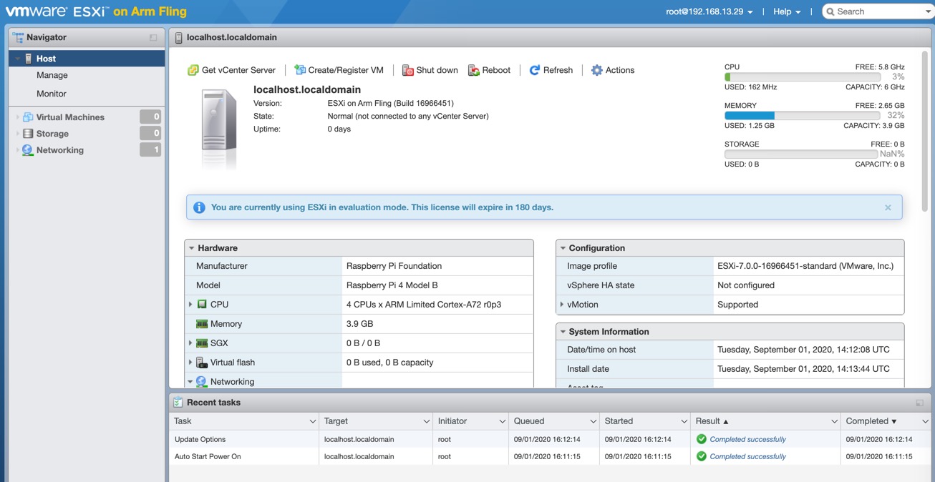The width and height of the screenshot is (935, 482).
Task: Expand the Virtual Machines tree node
Action: [x=18, y=117]
